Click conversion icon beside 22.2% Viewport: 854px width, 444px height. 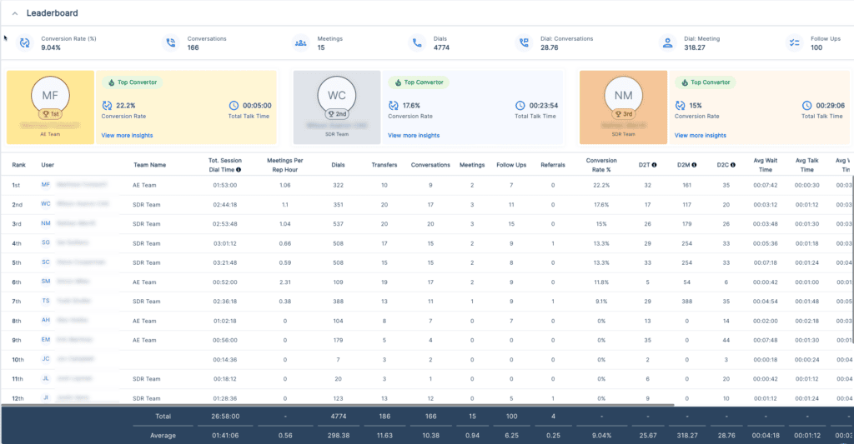coord(107,106)
